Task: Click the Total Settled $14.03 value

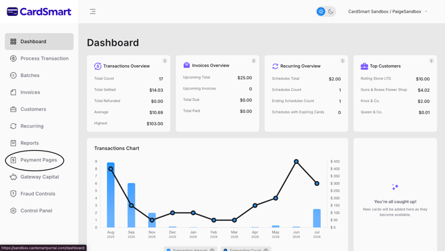Action: click(156, 90)
